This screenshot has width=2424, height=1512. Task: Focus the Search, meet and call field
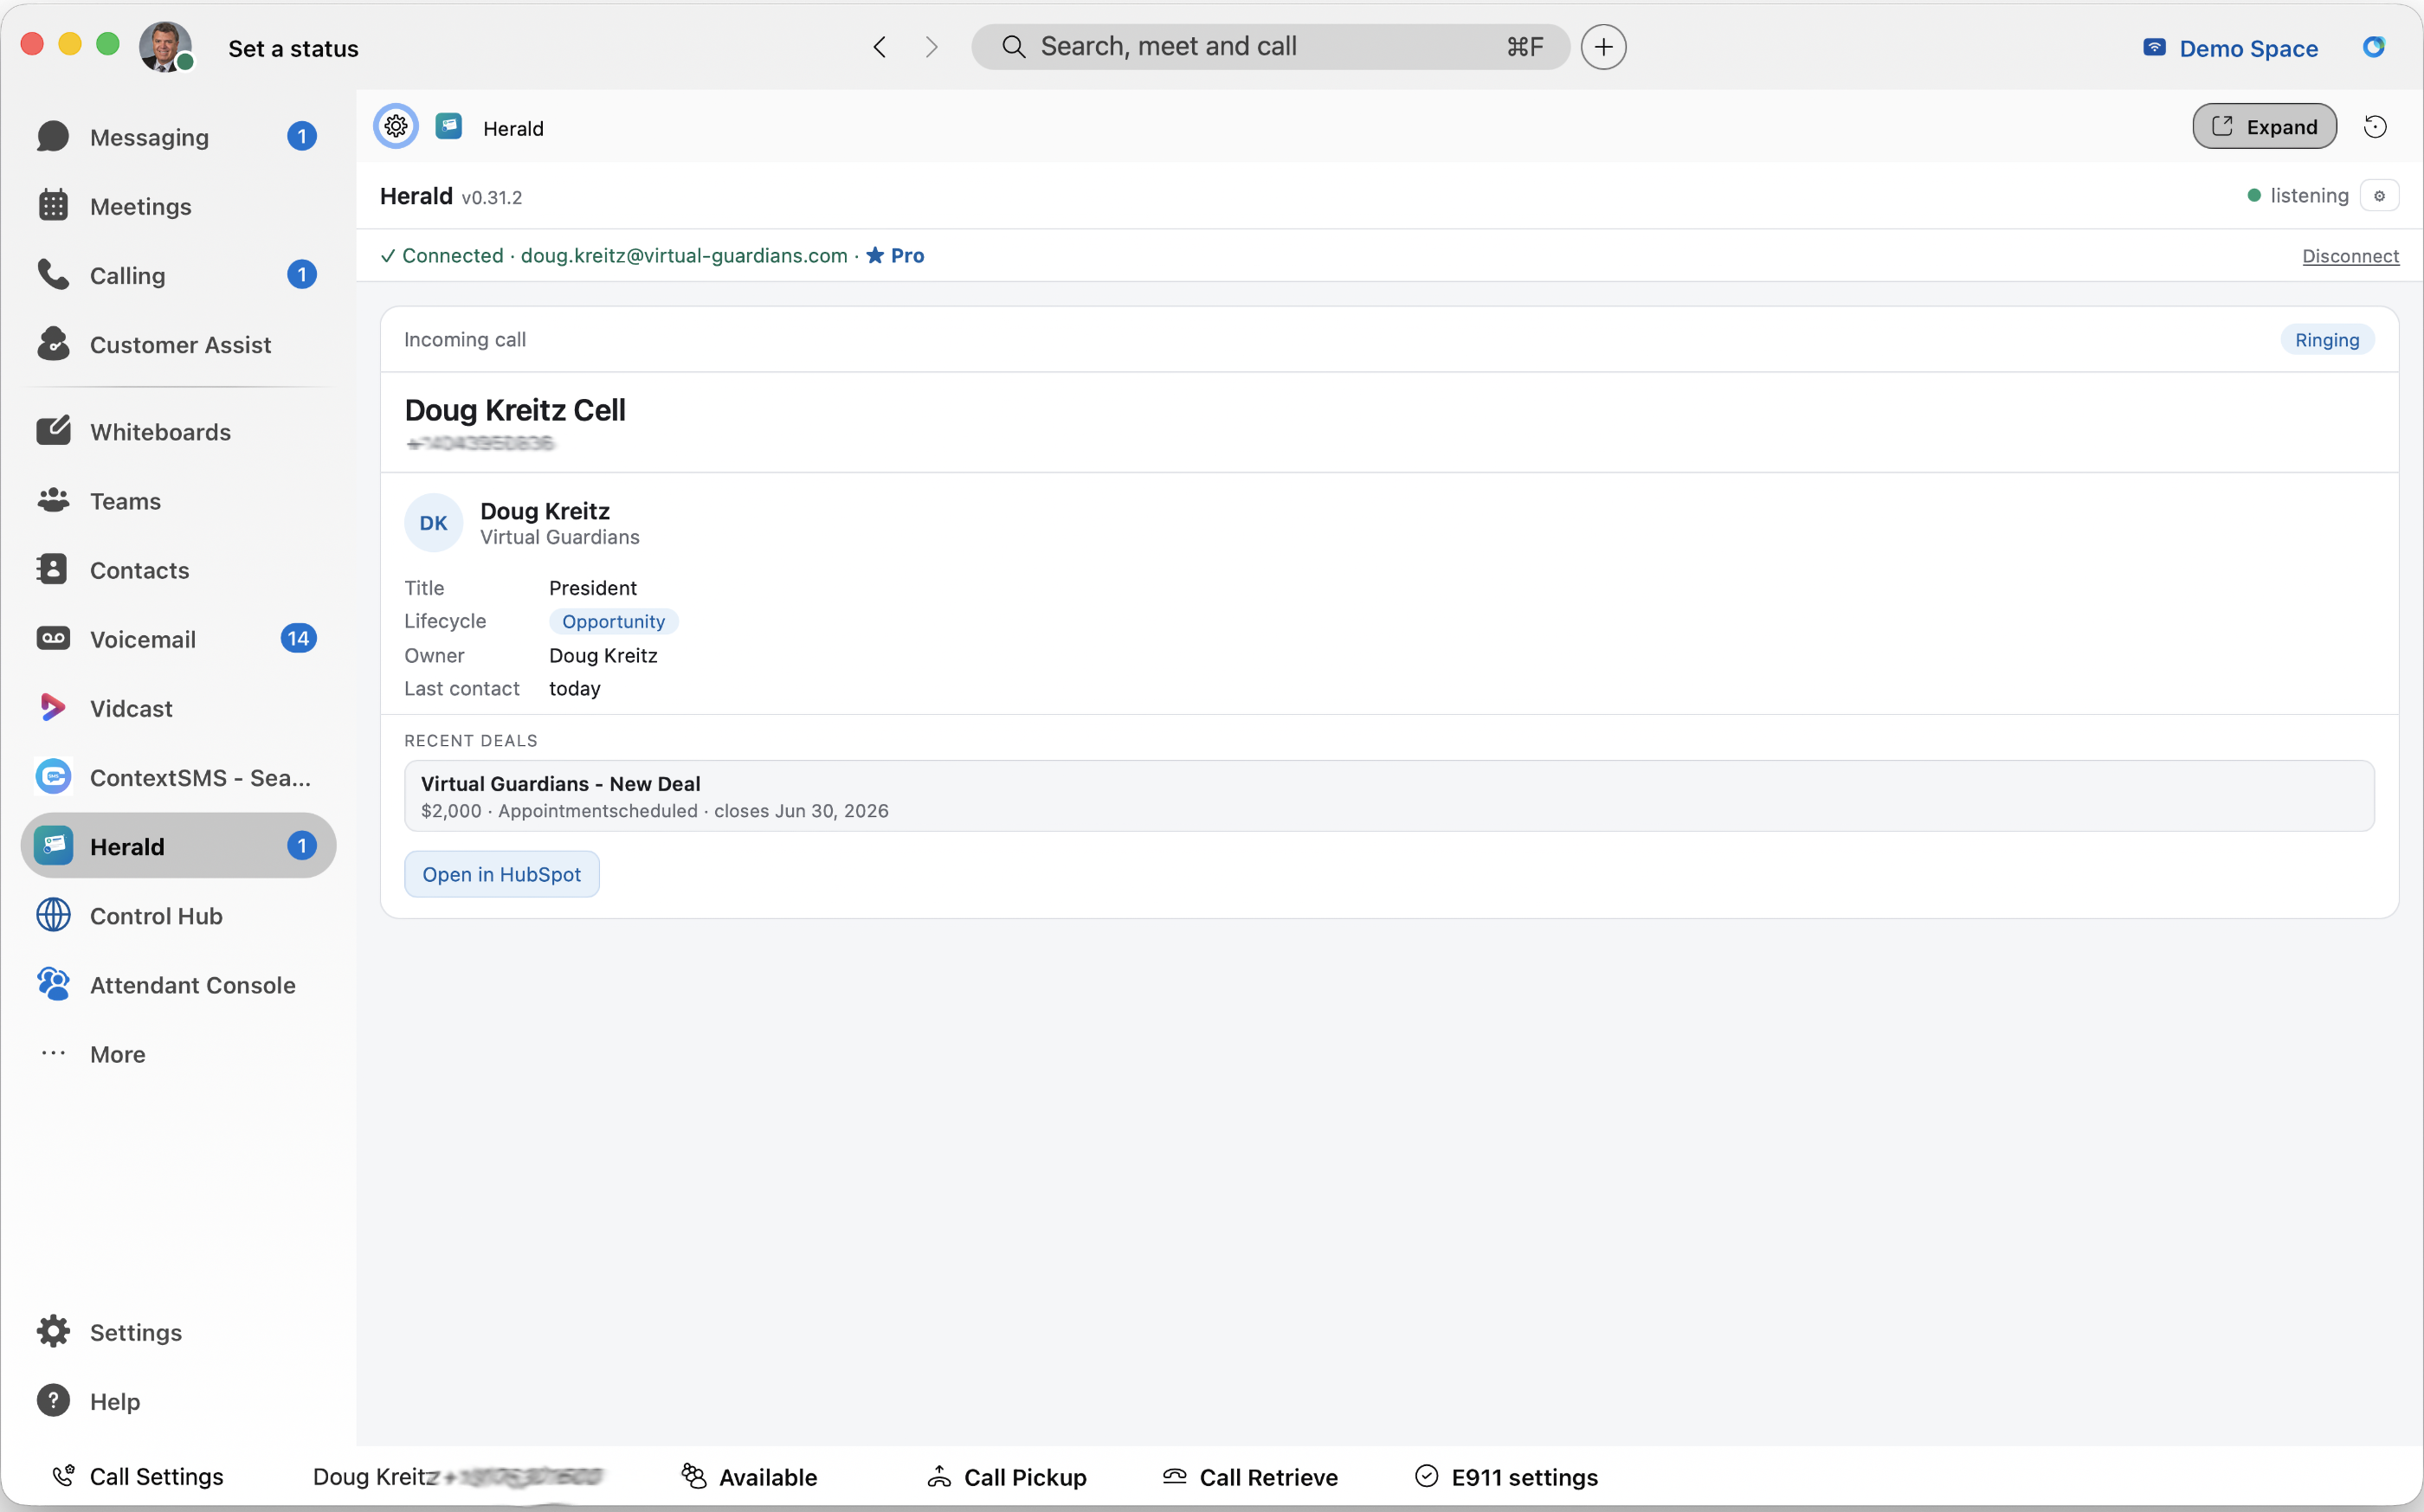tap(1270, 47)
